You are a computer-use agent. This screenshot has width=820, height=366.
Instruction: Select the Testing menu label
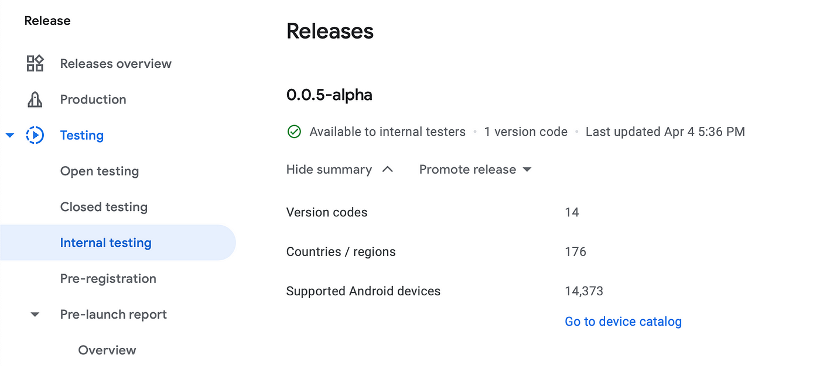82,135
